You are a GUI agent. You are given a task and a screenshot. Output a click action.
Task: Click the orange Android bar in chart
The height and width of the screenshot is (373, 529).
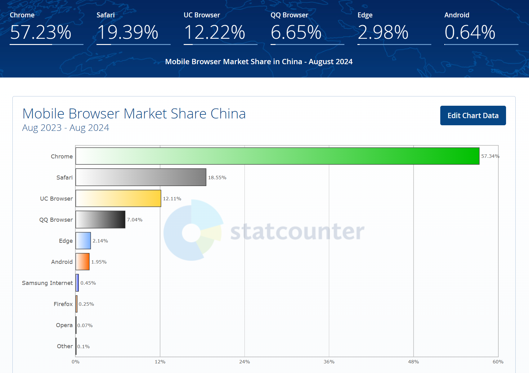click(x=83, y=262)
